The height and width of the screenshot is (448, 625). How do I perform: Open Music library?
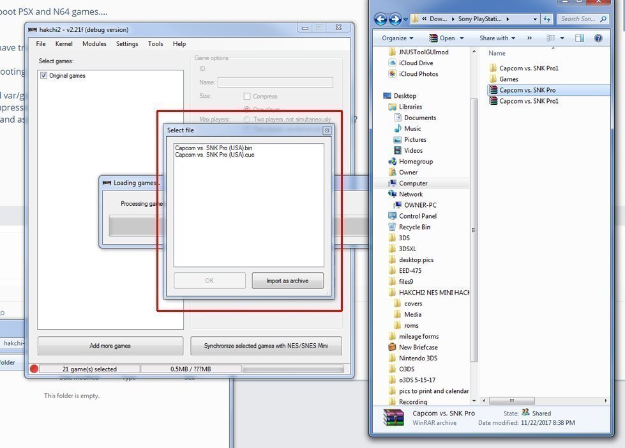click(x=412, y=128)
